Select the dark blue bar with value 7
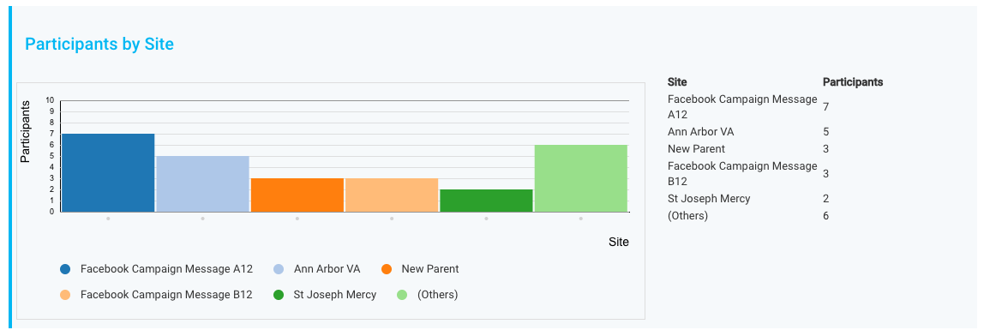 coord(108,172)
